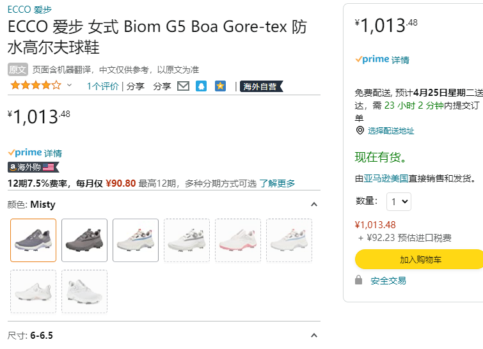The width and height of the screenshot is (483, 349).
Task: Click the 加入购物车 add to cart button
Action: pyautogui.click(x=420, y=260)
